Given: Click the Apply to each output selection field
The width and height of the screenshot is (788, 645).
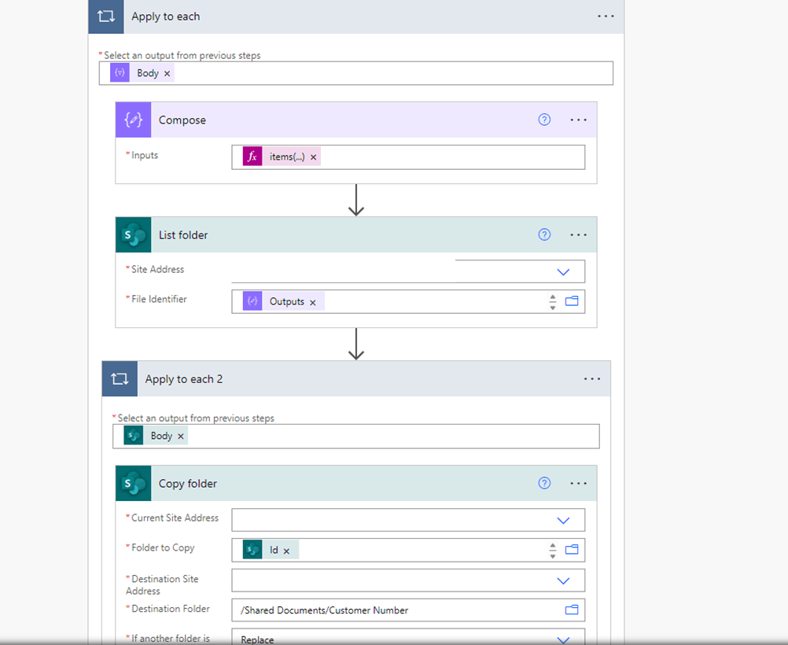Looking at the screenshot, I should coord(355,73).
